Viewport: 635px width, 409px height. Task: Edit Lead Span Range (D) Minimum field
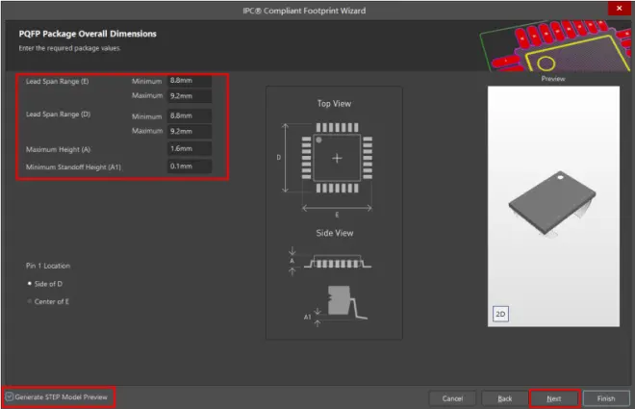[190, 115]
